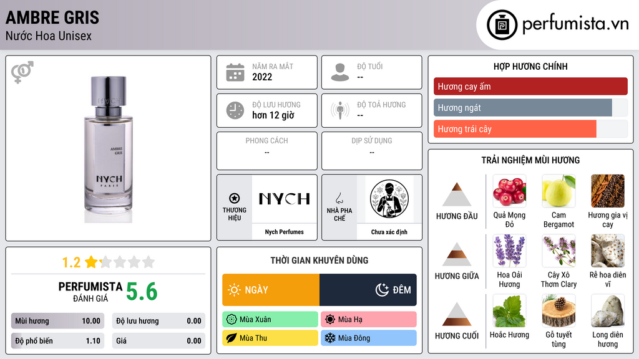Viewport: 639px width, 359px height.
Task: Click the clock icon for Độ lưu hương
Action: 235,111
